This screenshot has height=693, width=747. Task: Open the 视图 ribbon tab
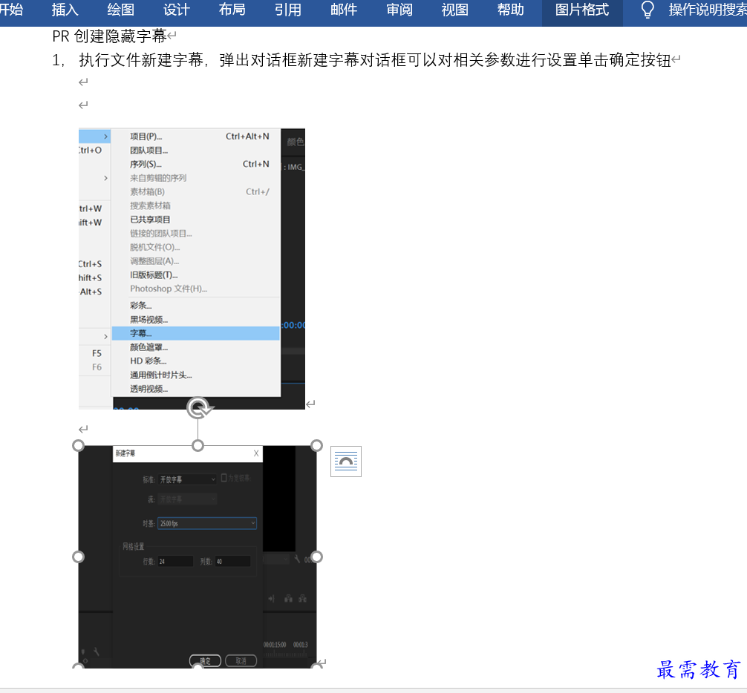tap(454, 10)
